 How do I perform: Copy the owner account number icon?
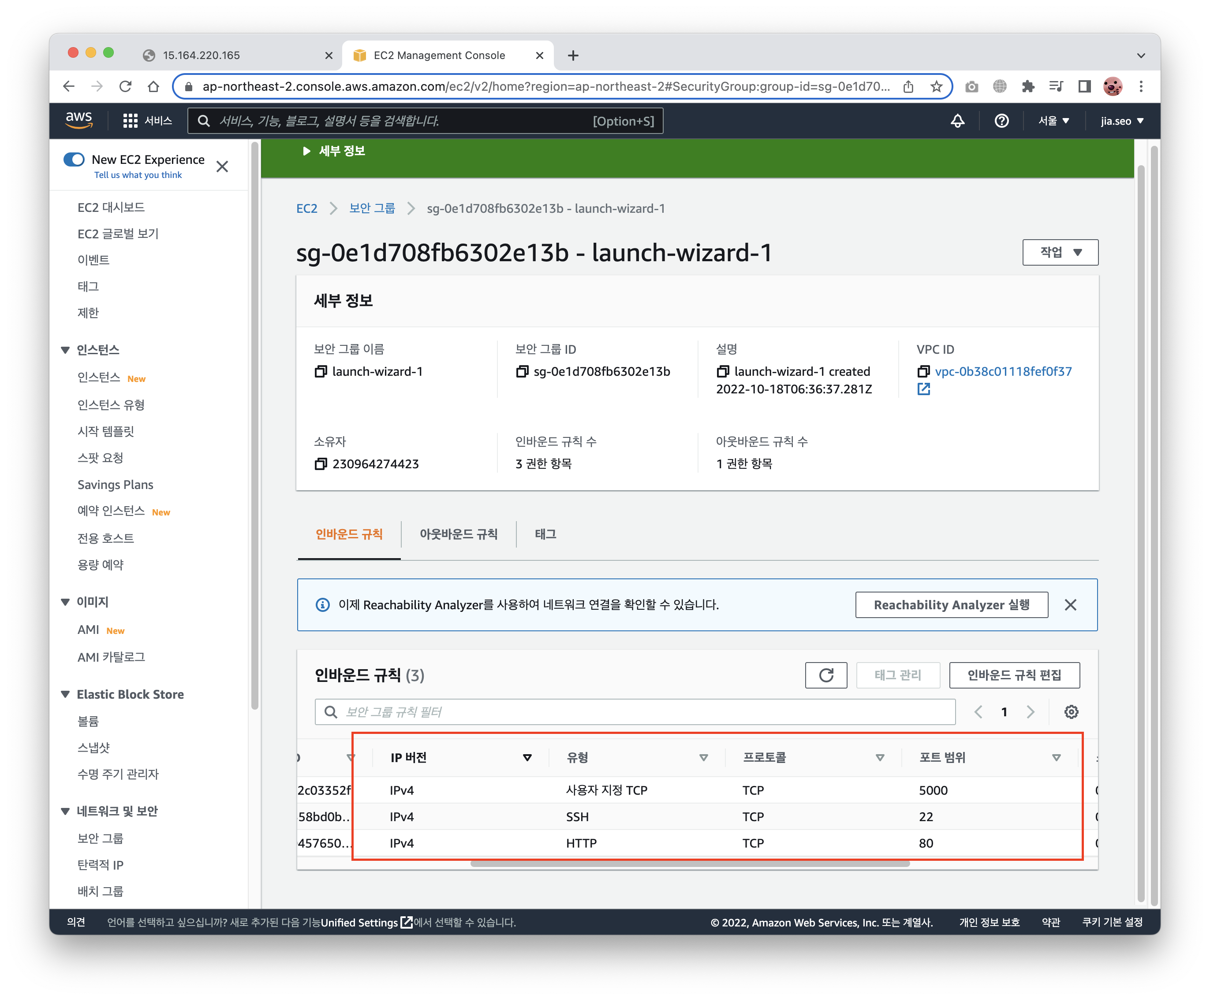[x=321, y=464]
